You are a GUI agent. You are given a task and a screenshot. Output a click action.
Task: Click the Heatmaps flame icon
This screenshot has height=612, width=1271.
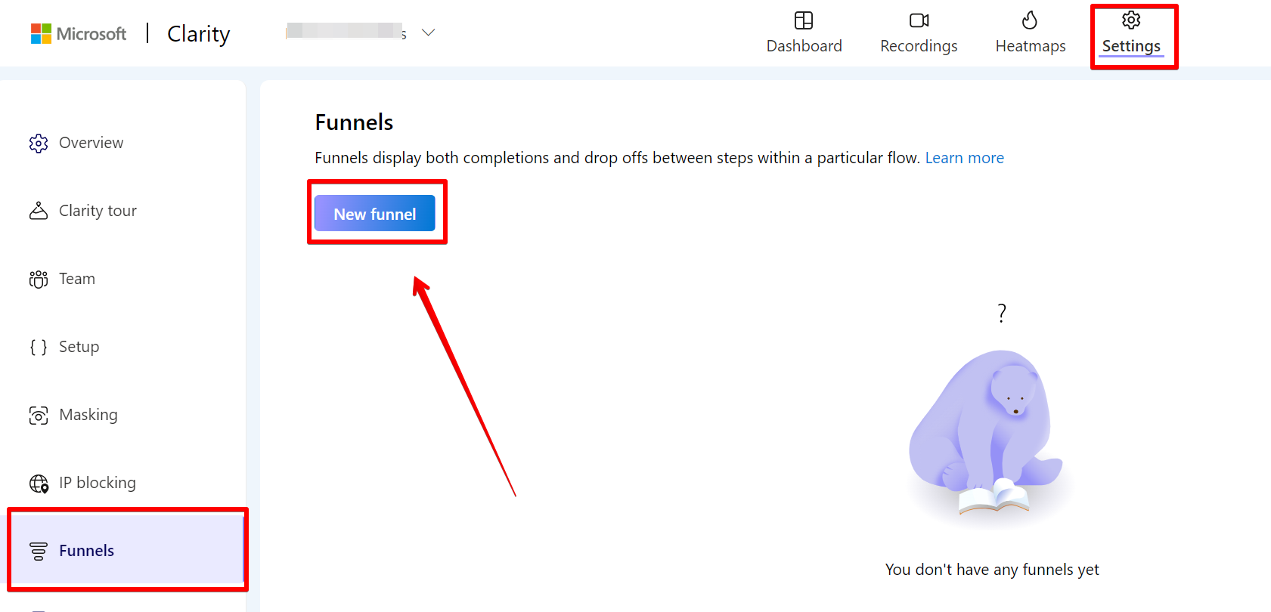click(1030, 20)
